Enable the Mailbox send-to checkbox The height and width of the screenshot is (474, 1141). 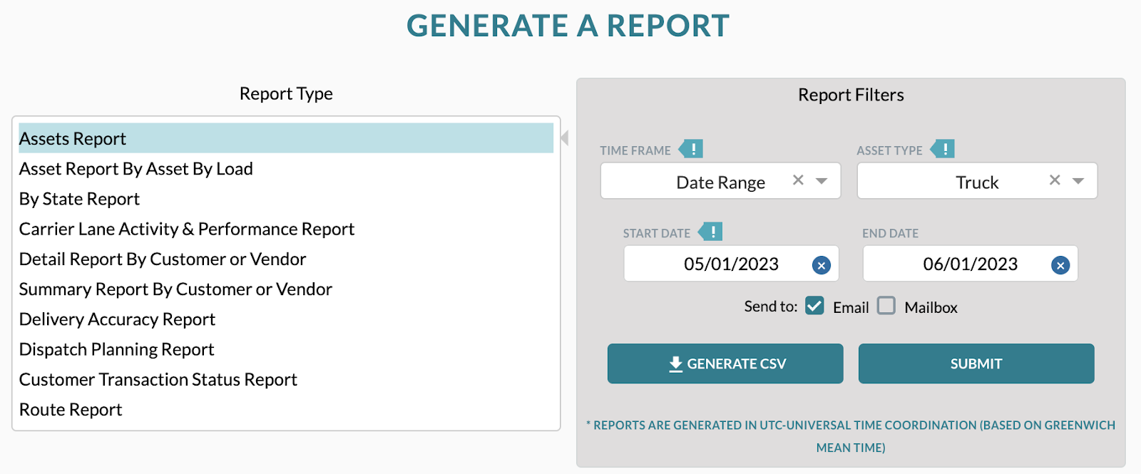click(x=886, y=306)
